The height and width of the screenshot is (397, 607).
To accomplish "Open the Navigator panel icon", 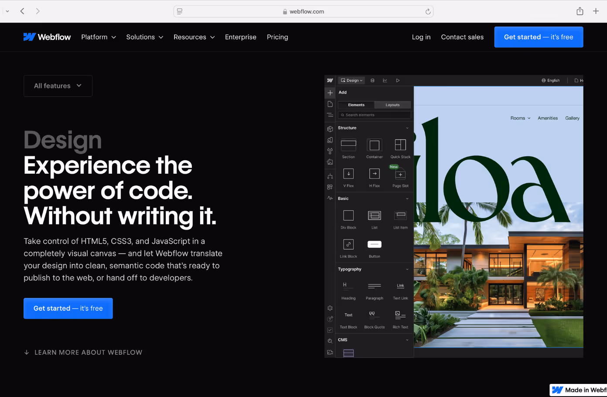I will pos(330,115).
